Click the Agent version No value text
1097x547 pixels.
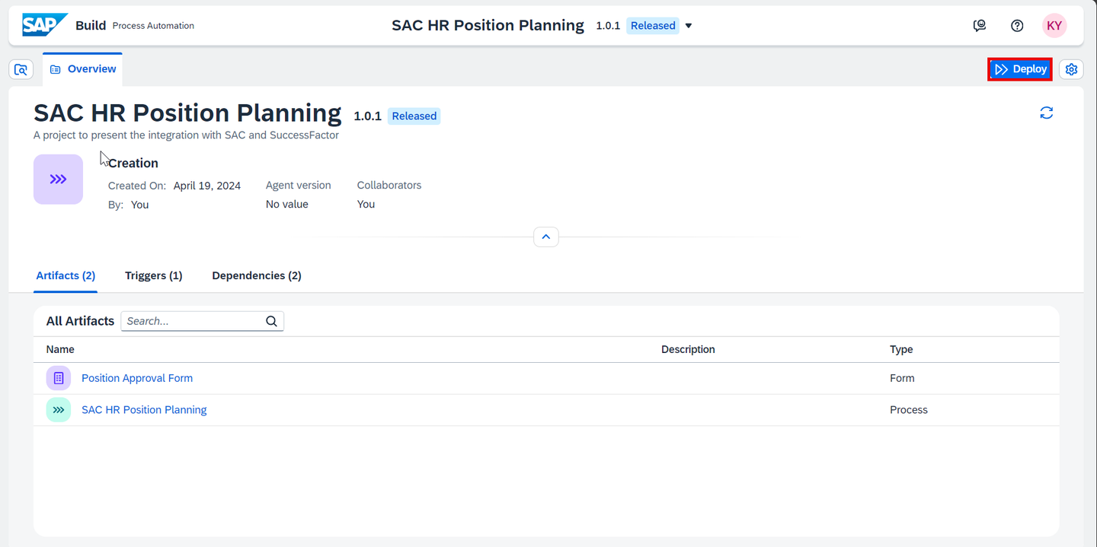[x=287, y=204]
